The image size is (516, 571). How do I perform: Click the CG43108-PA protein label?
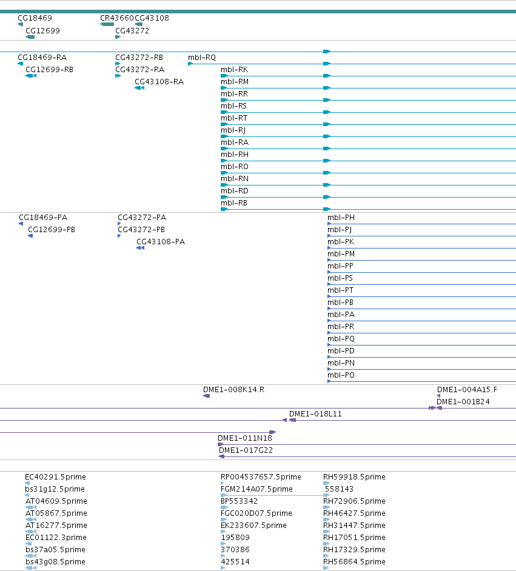161,242
